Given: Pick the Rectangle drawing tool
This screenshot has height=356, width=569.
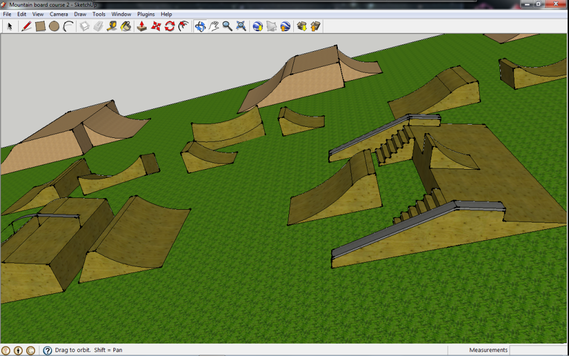Looking at the screenshot, I should [40, 26].
